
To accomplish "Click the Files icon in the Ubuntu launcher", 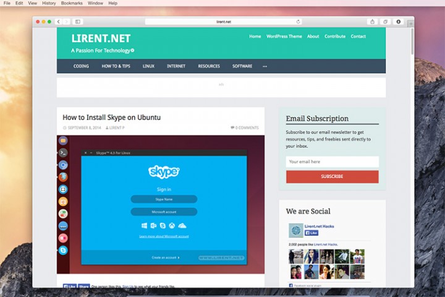I will [63, 140].
